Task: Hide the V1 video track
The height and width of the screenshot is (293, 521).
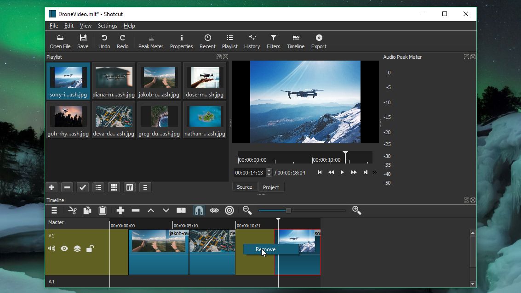Action: 64,248
